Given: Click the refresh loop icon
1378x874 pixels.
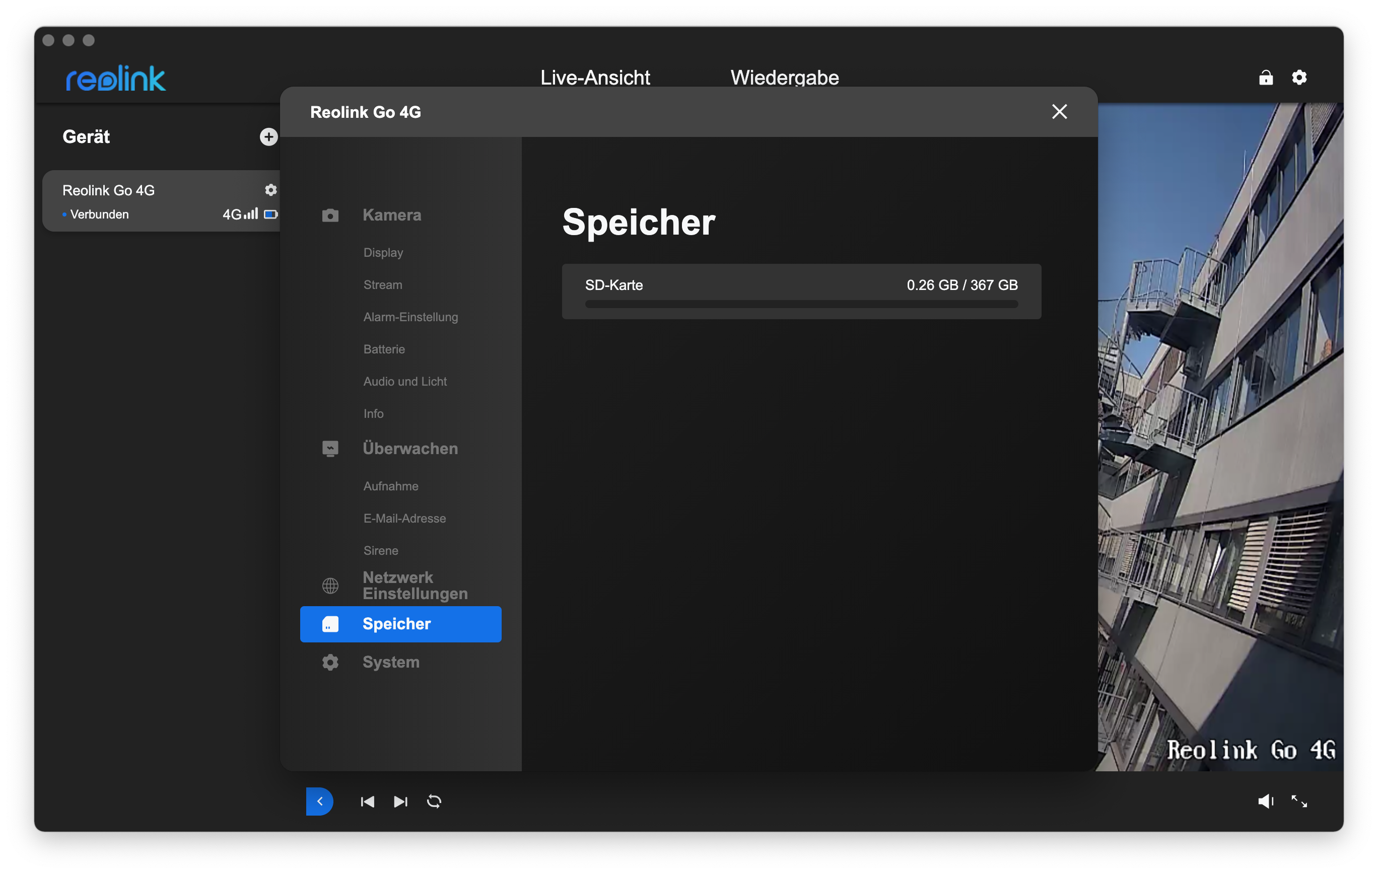Looking at the screenshot, I should [x=434, y=802].
